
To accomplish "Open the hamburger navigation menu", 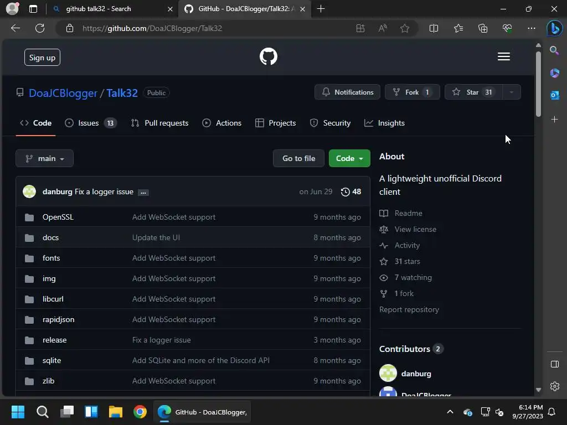I will 504,57.
